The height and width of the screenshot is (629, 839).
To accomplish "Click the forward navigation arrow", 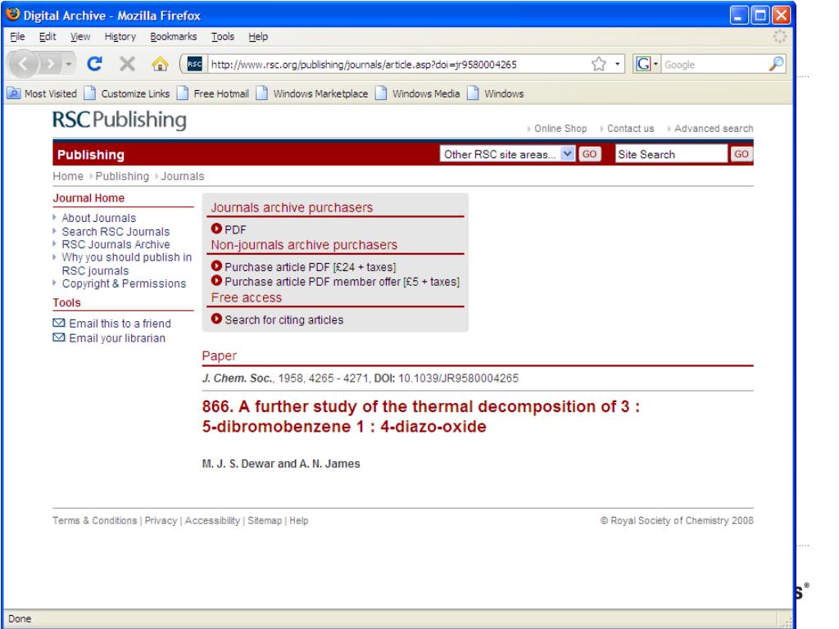I will coord(51,64).
